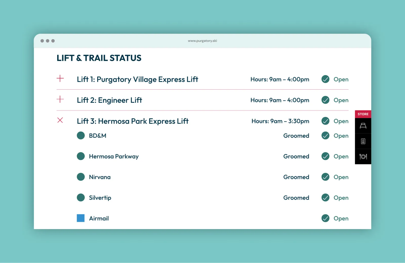Image resolution: width=405 pixels, height=263 pixels.
Task: Open the STORE tab on right sidebar
Action: pos(363,114)
